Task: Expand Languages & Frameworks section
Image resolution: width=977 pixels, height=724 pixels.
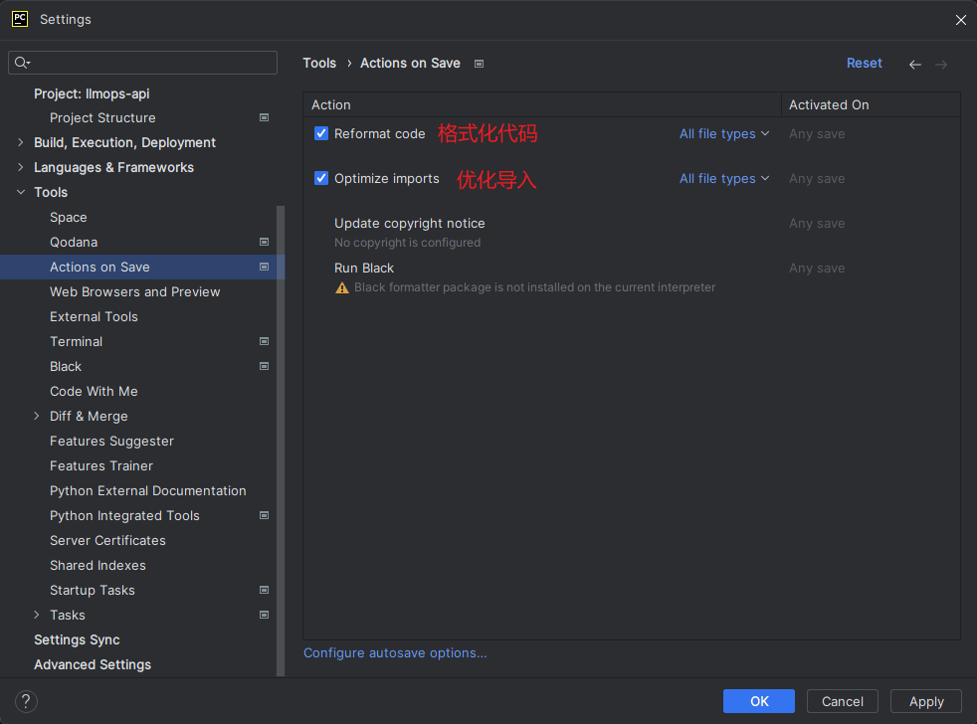Action: click(x=21, y=167)
